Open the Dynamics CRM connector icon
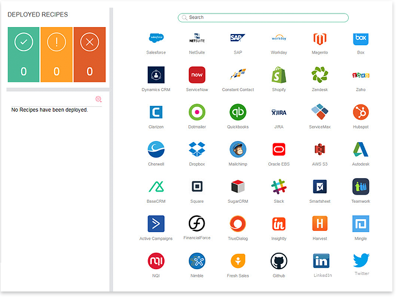This screenshot has width=400, height=305. point(156,75)
